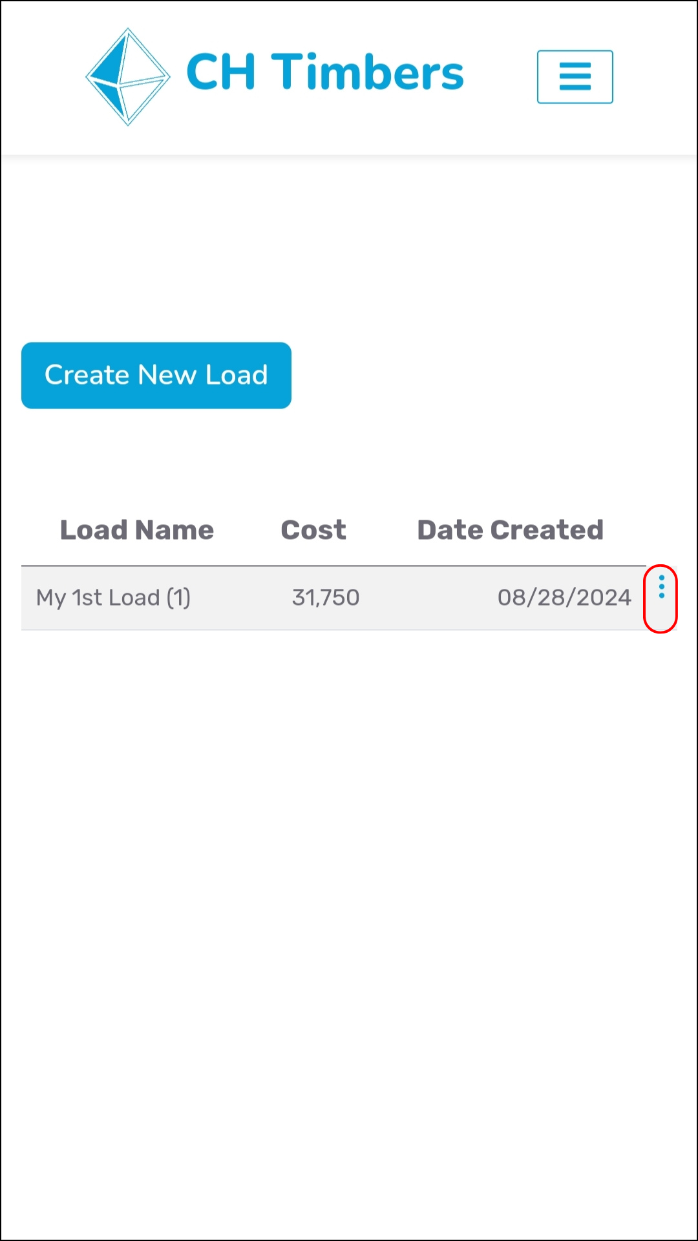
Task: Click the word Load in the blue button
Action: [x=237, y=375]
